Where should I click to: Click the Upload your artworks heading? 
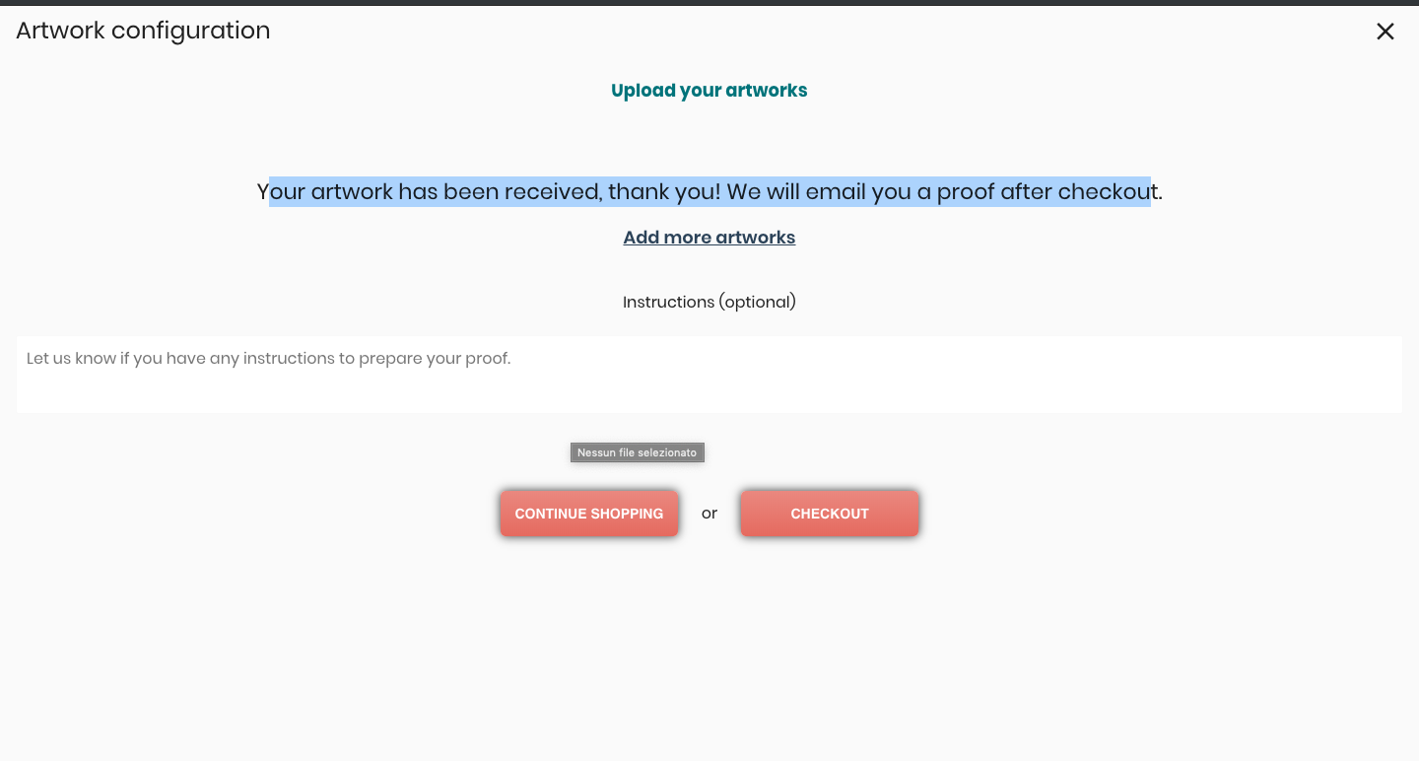coord(709,91)
